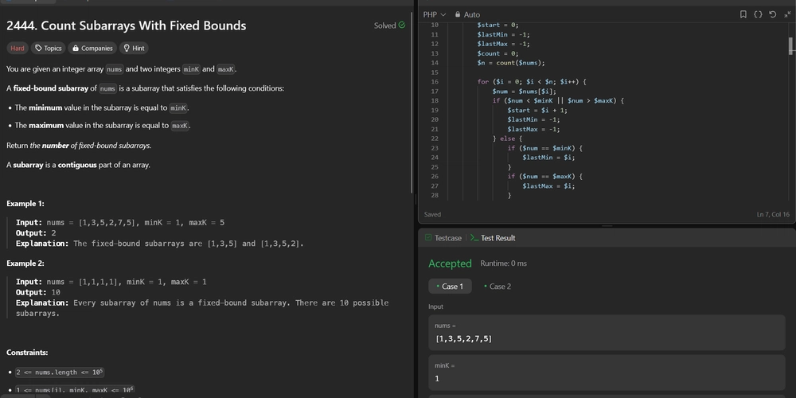The width and height of the screenshot is (796, 398).
Task: Click the green Solved checkmark icon
Action: coord(402,25)
